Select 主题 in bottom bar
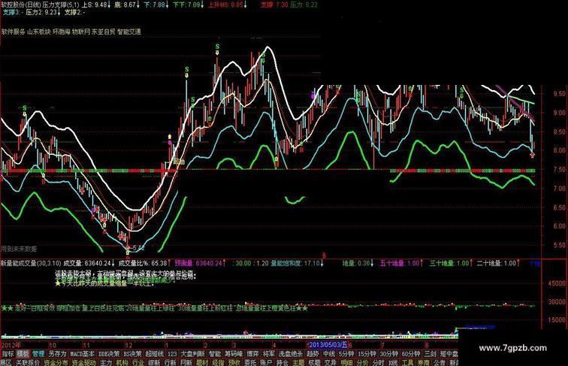This screenshot has width=568, height=366. 298,363
